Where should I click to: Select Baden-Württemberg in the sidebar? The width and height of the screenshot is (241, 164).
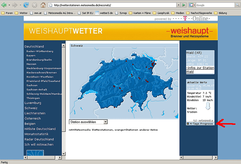point(40,51)
